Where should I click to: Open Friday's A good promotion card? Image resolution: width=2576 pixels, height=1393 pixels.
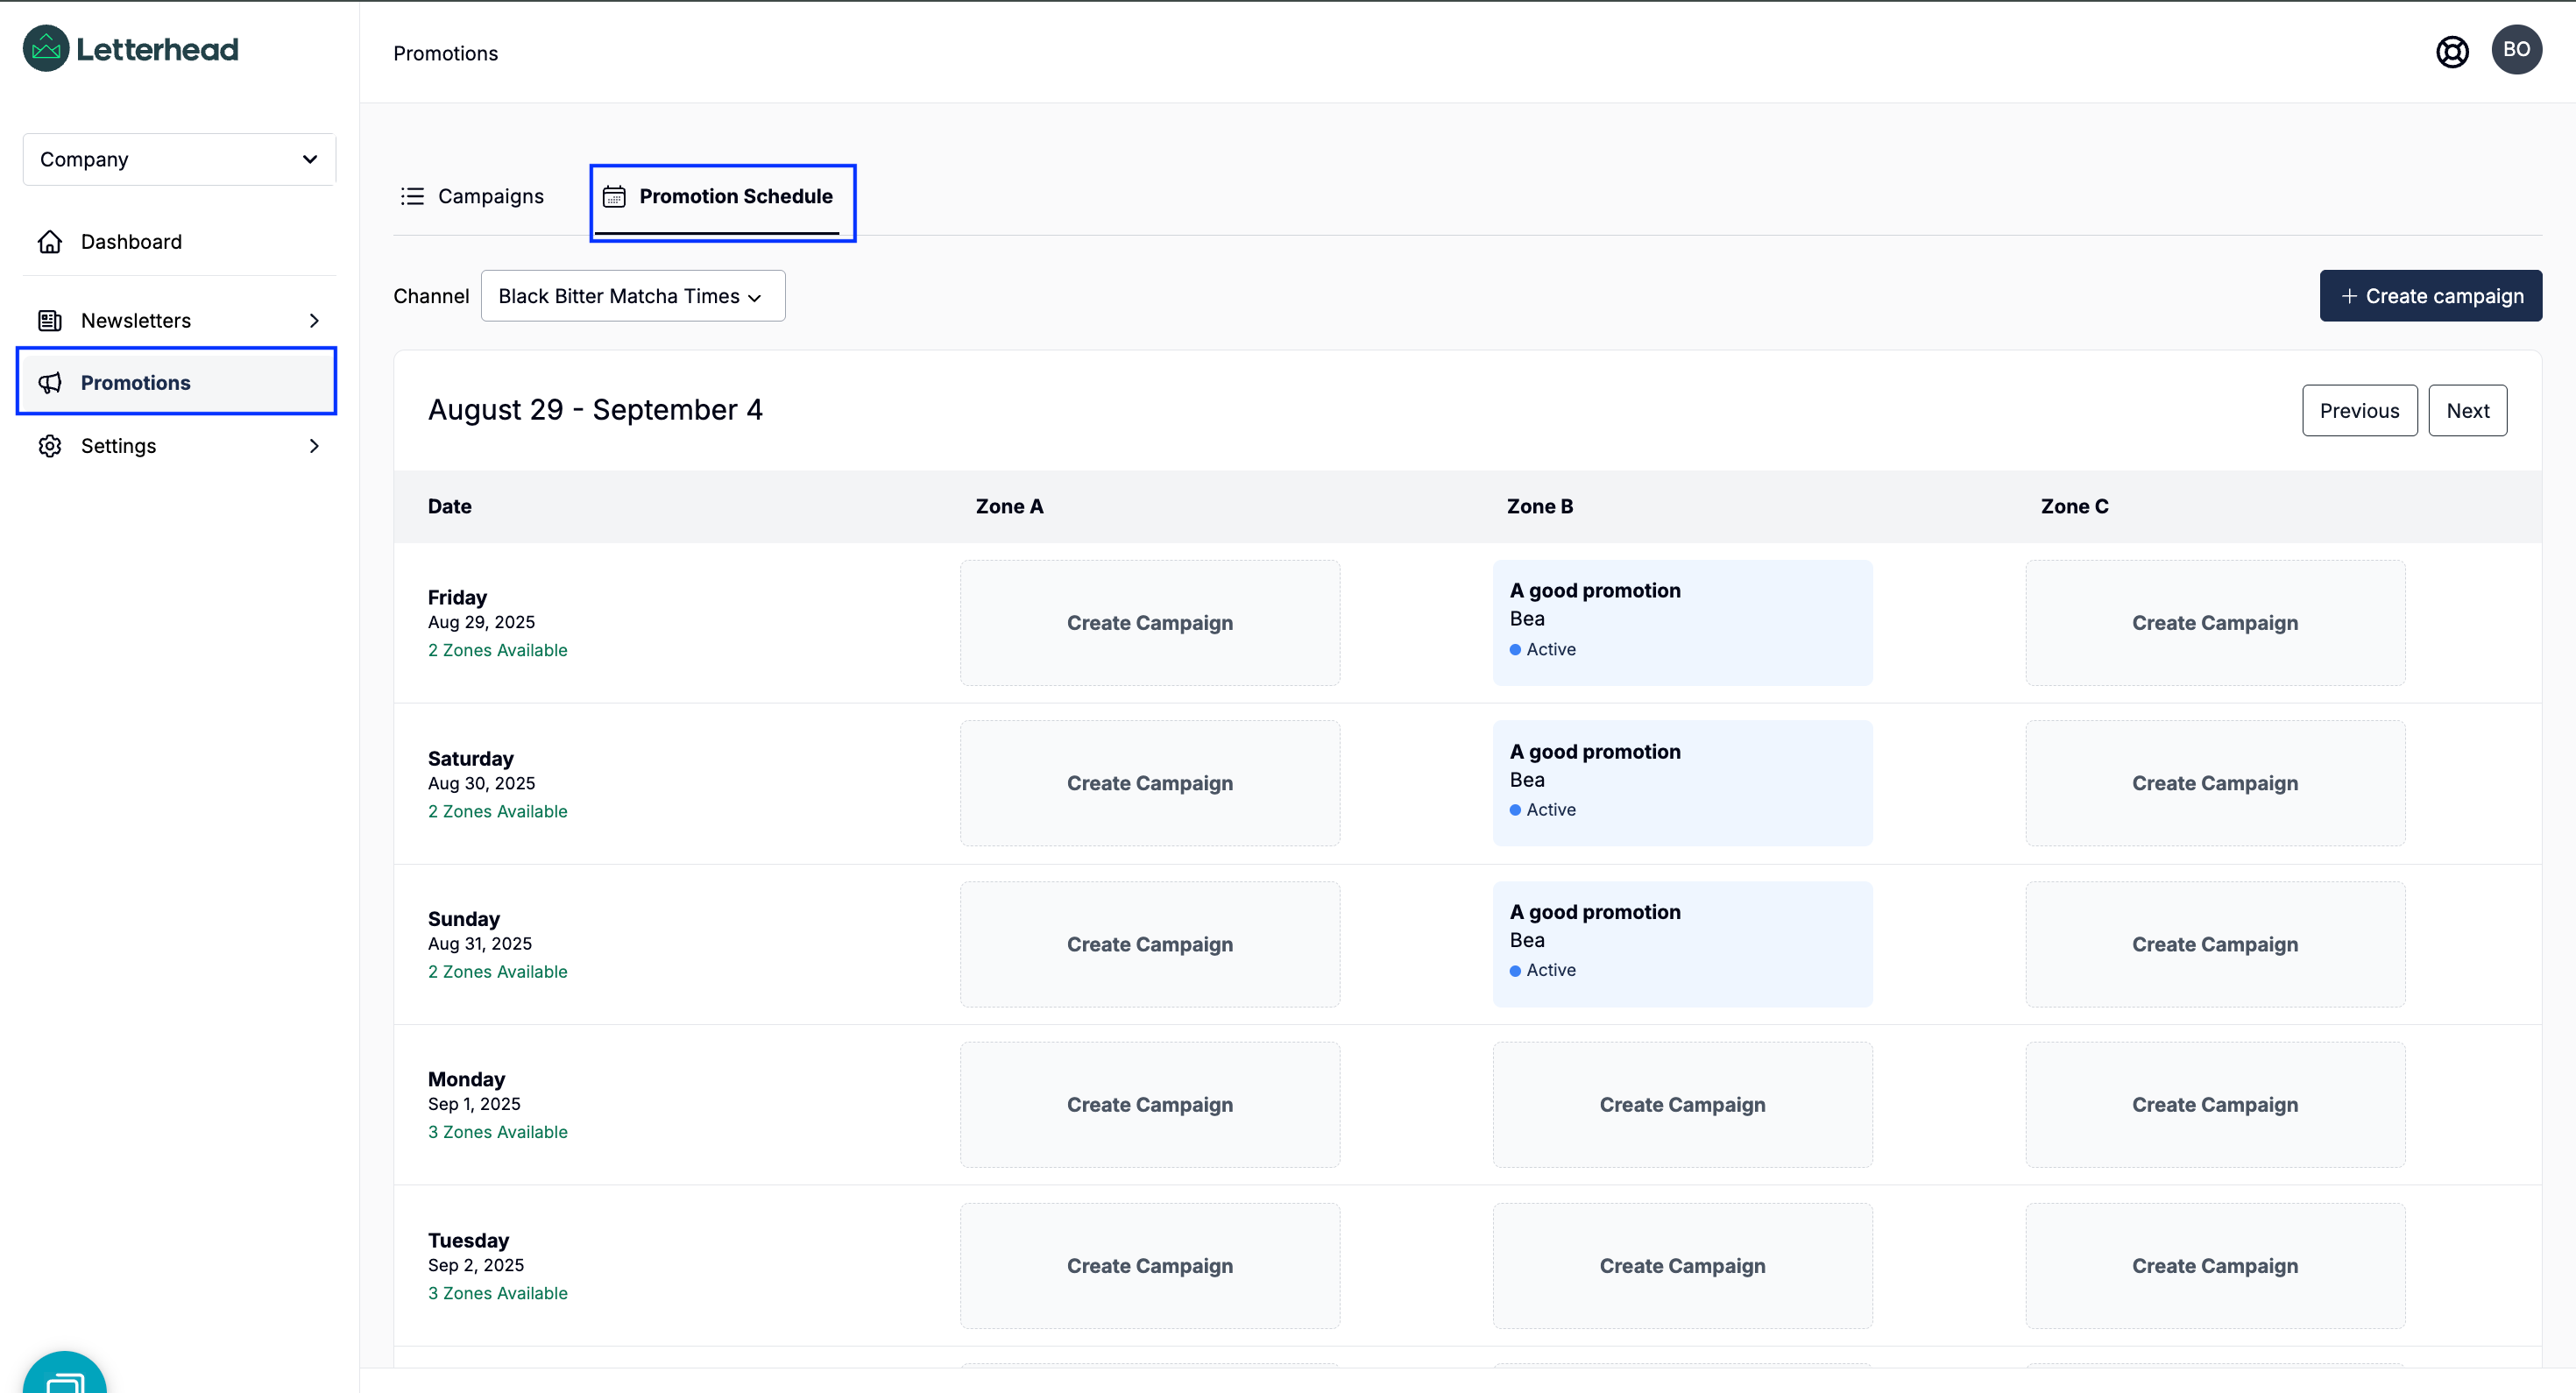(1682, 623)
